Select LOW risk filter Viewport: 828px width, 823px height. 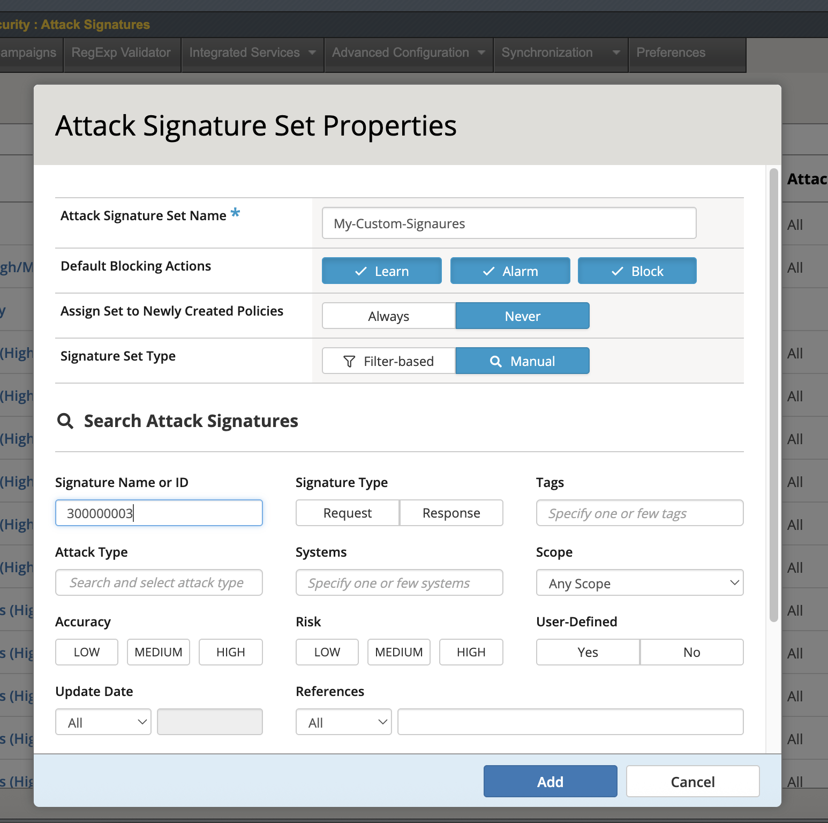[327, 652]
